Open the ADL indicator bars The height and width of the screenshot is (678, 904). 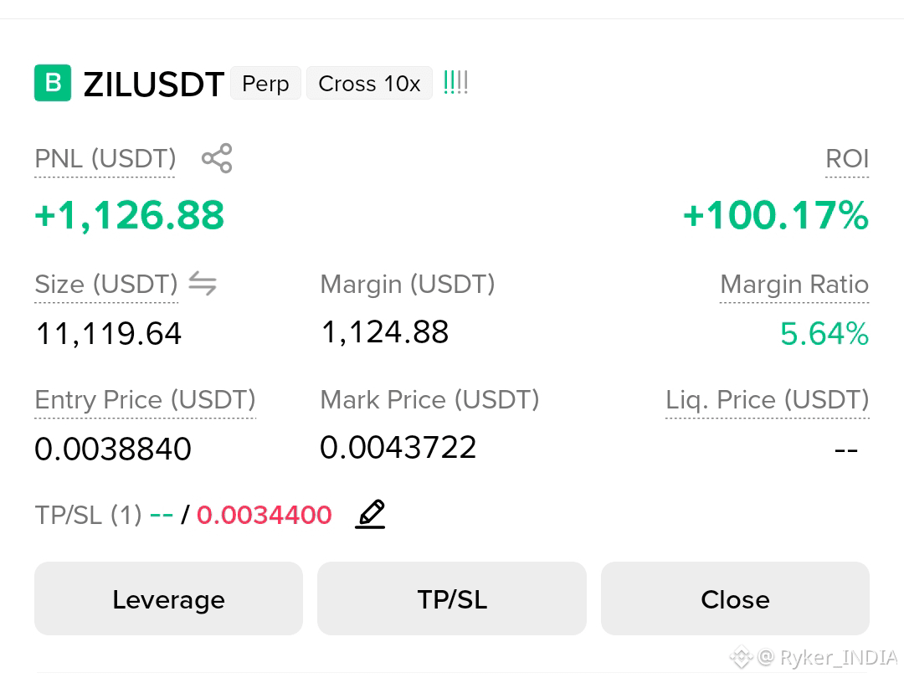pos(455,83)
